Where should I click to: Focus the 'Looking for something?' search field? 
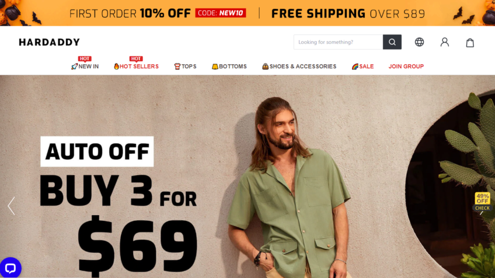[x=338, y=42]
